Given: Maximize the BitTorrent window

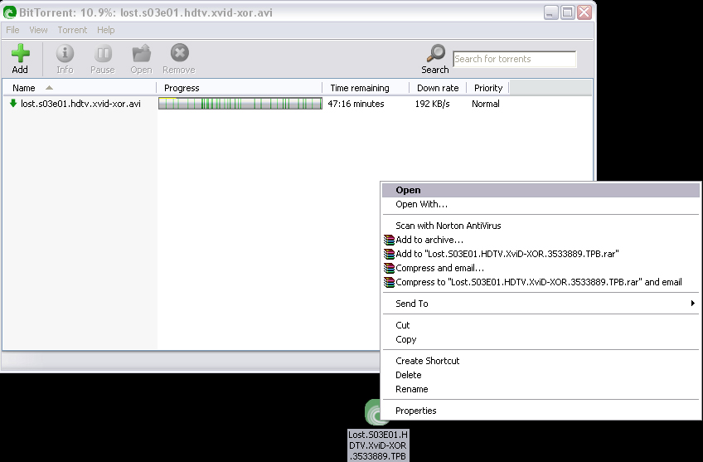Looking at the screenshot, I should point(568,12).
